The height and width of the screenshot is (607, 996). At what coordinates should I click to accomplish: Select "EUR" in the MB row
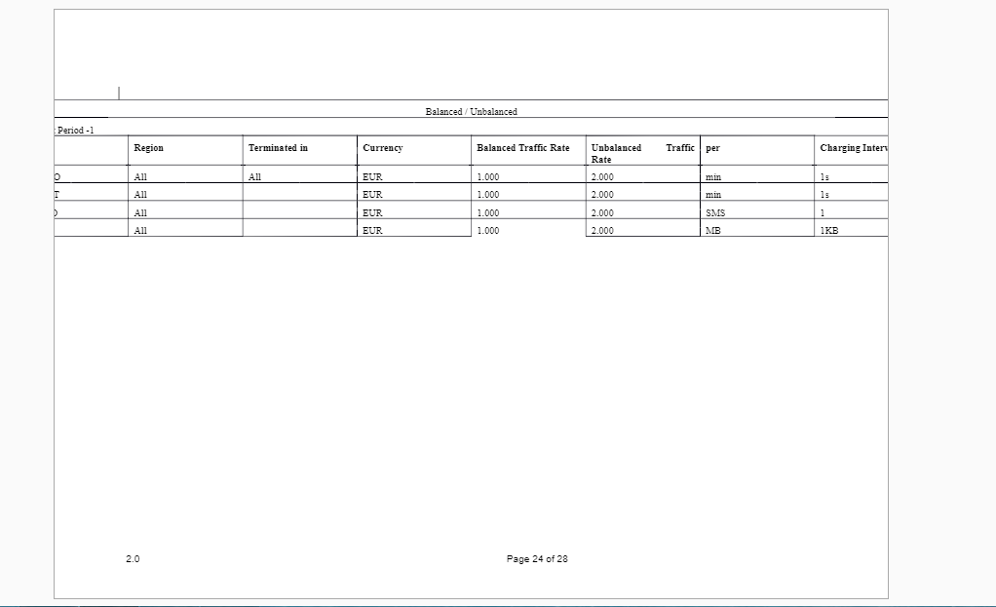(x=373, y=231)
